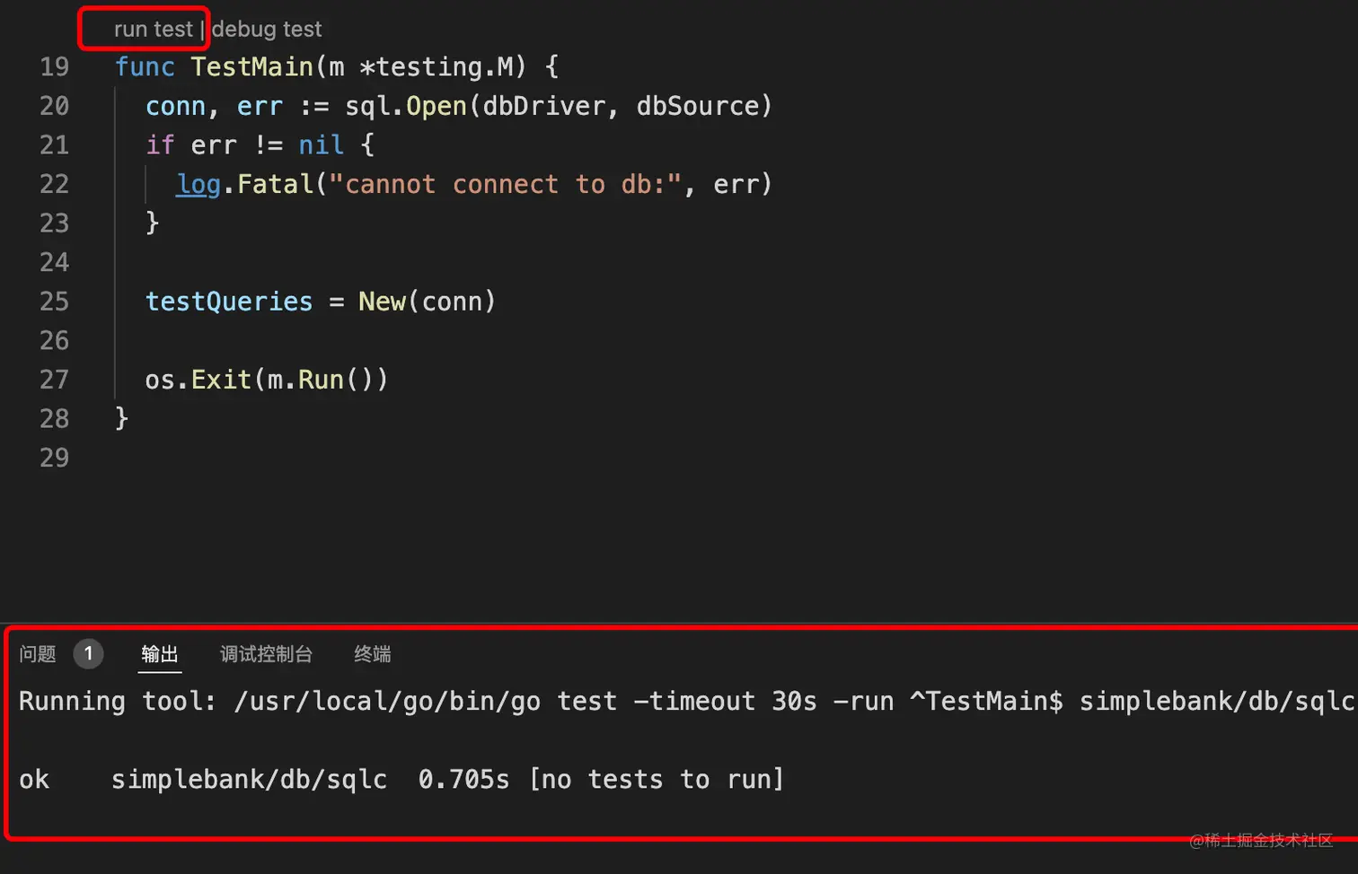
Task: Click the 'ok simplebank/db/sqlc 0.705s' output line
Action: (x=401, y=779)
